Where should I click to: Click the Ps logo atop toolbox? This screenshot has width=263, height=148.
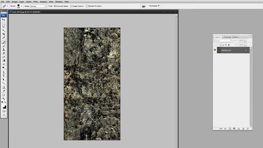click(x=4, y=16)
